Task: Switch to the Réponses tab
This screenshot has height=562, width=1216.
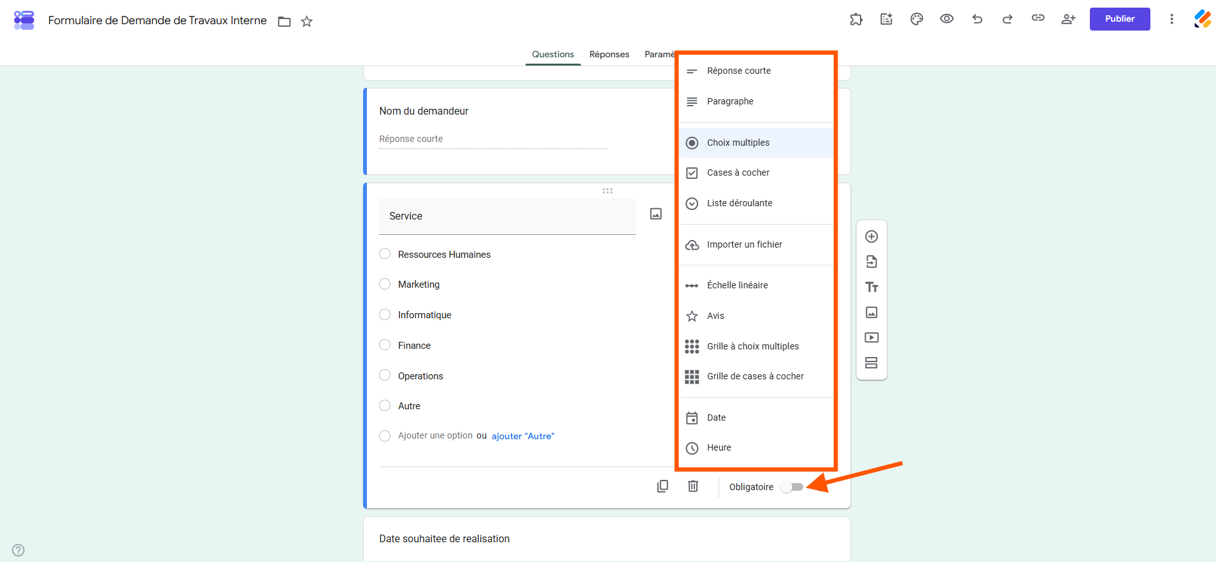Action: coord(609,54)
